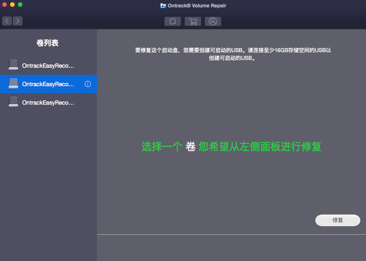The image size is (366, 261).
Task: Click the green 选择一个卷 prompt text
Action: 232,147
